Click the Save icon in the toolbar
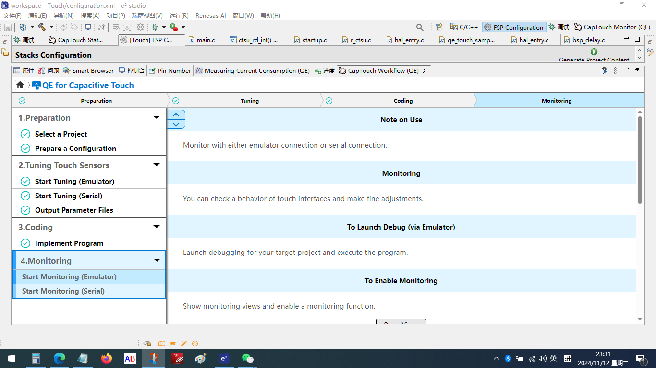 tap(8, 27)
